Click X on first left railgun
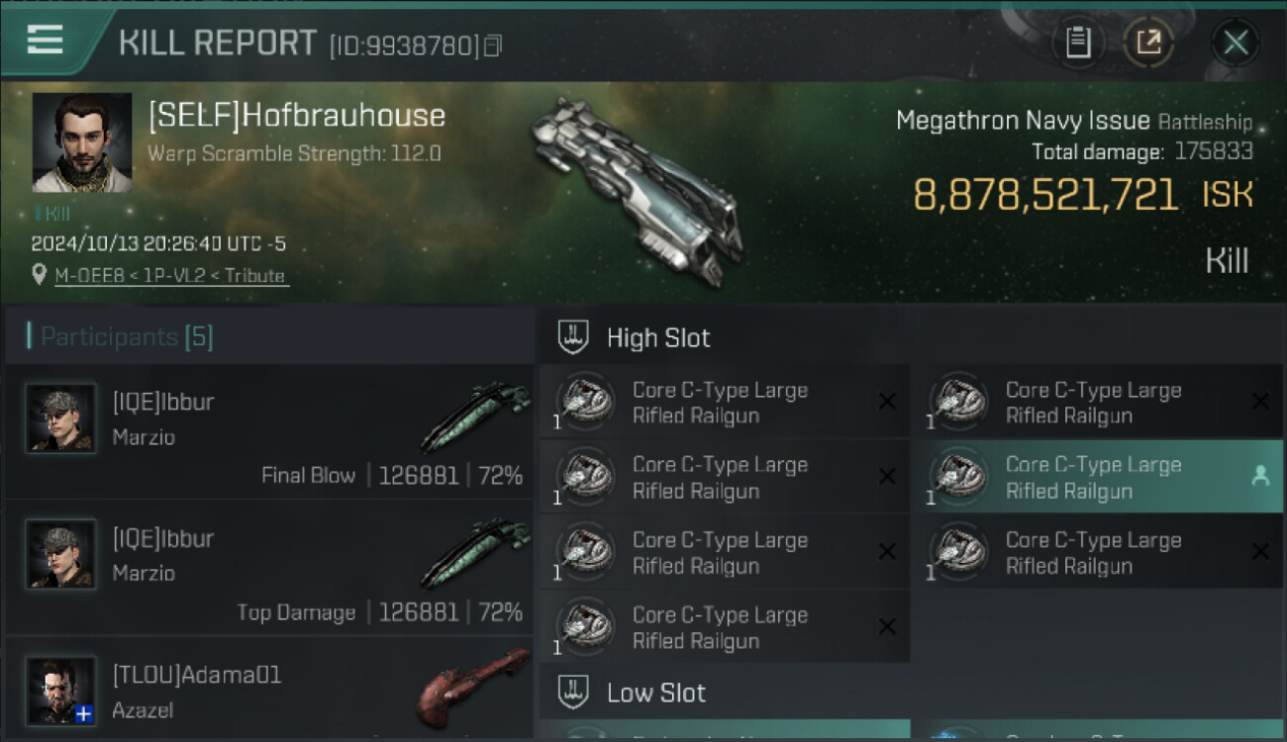Screen dimensions: 1287x742 887,402
